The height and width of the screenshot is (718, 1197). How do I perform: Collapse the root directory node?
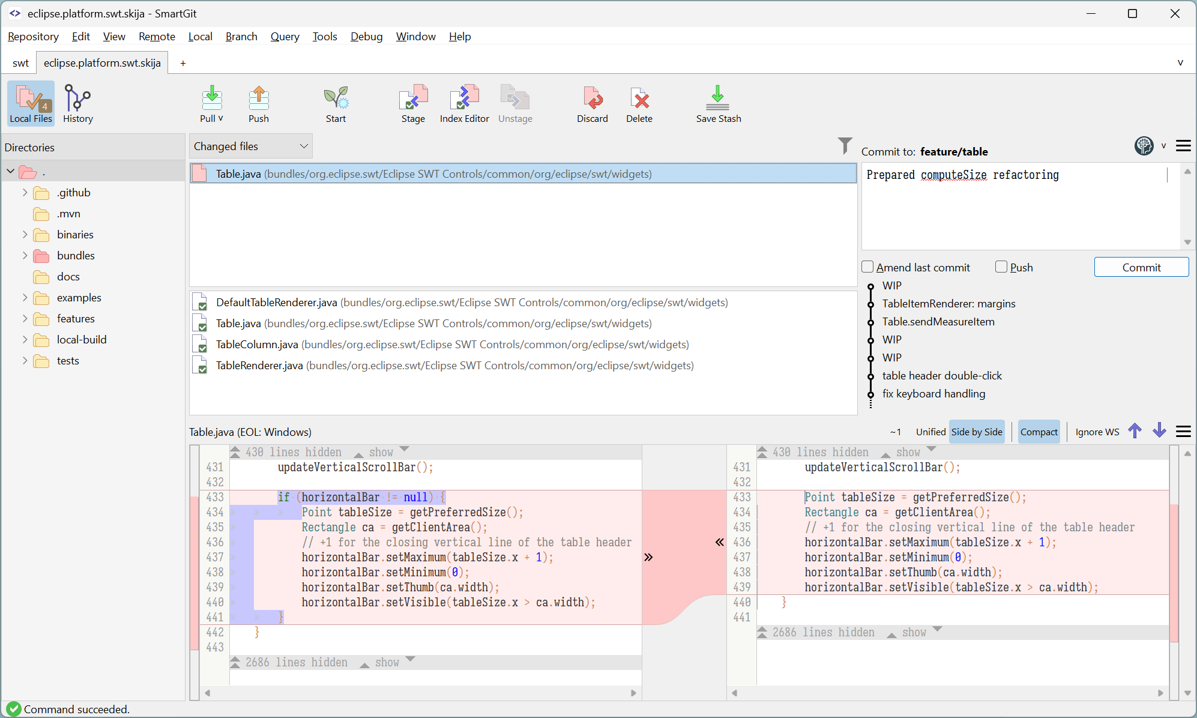10,171
